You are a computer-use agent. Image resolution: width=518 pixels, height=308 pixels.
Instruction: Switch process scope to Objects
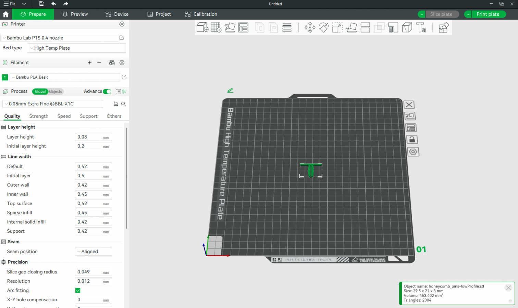click(56, 91)
